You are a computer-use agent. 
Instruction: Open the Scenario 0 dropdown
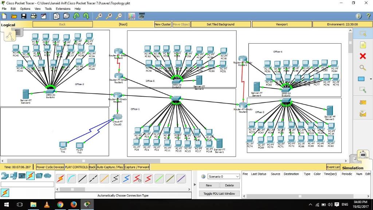tap(223, 177)
